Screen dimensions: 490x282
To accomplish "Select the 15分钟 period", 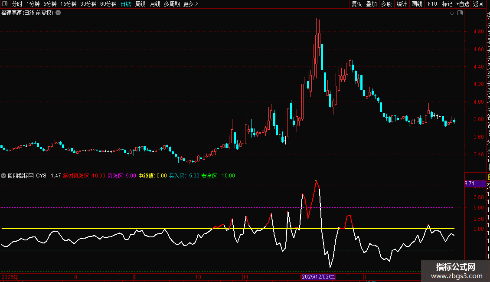I will point(69,4).
